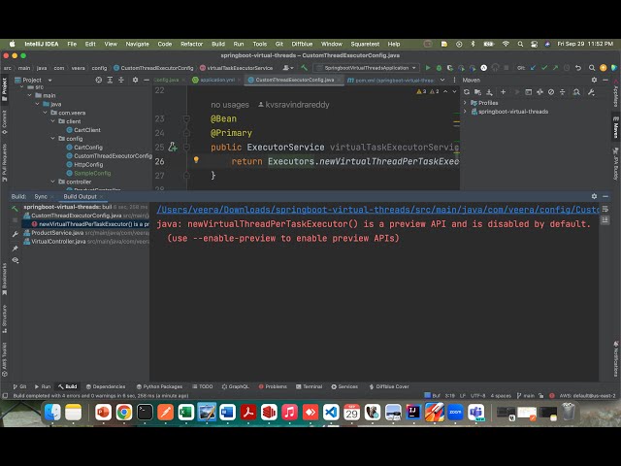Execute Maven goal icon in Maven panel
The height and width of the screenshot is (466, 621).
tap(528, 92)
